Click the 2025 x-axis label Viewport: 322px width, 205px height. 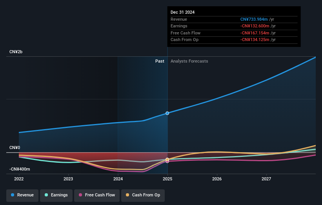167,179
